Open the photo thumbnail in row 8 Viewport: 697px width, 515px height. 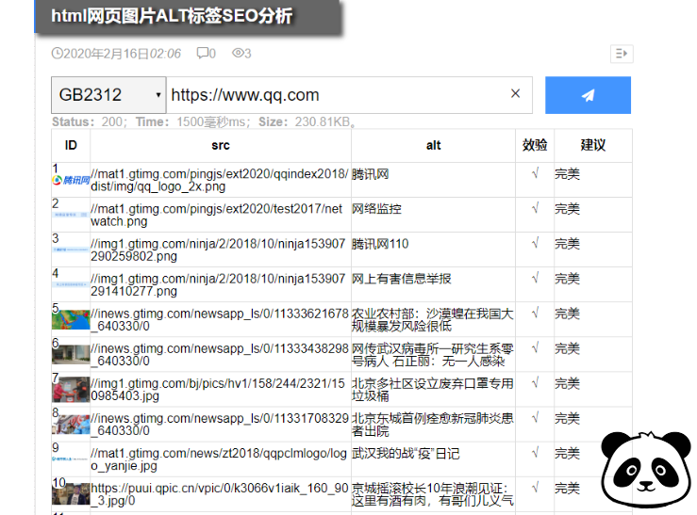click(71, 425)
